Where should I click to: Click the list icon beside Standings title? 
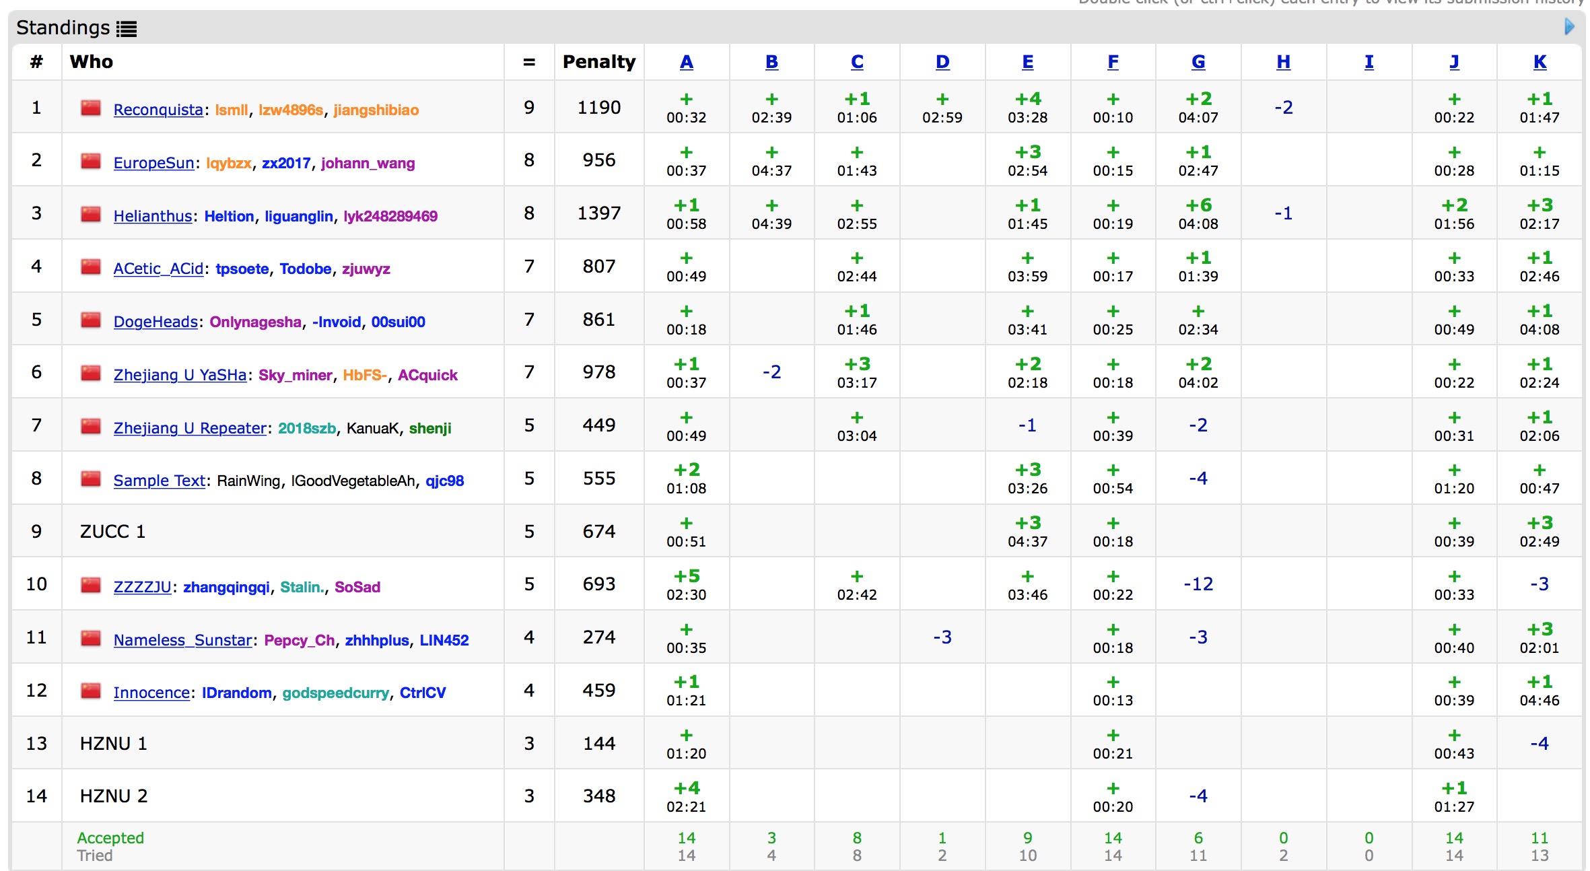pos(126,29)
